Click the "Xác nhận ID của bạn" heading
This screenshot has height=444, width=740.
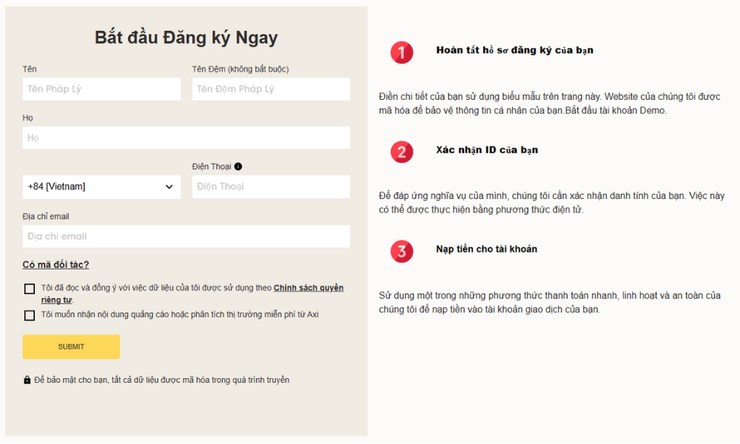pyautogui.click(x=486, y=149)
